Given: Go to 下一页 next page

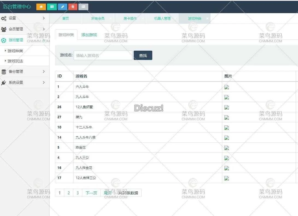Looking at the screenshot, I should tap(91, 193).
